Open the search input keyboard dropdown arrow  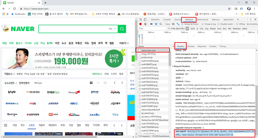click(x=115, y=29)
